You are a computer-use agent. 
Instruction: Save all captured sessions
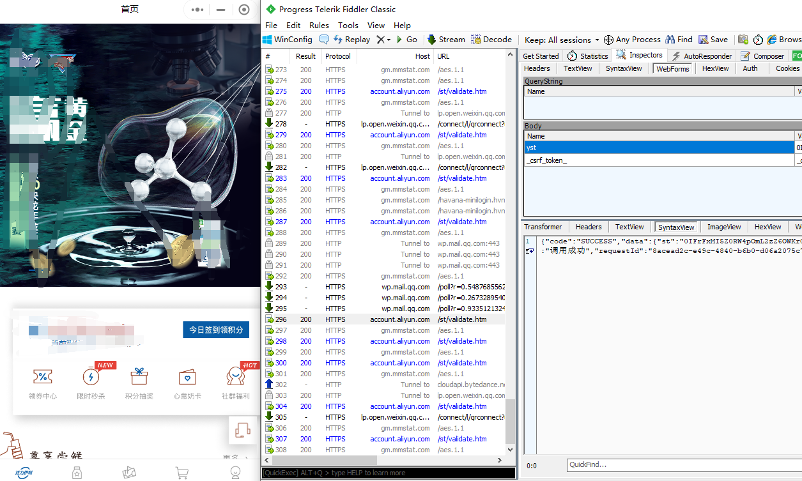pos(712,39)
